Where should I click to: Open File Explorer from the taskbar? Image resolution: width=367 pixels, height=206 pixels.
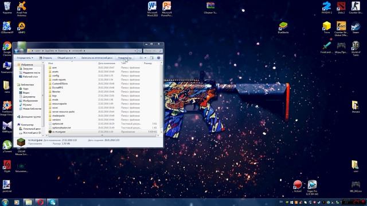pos(29,202)
